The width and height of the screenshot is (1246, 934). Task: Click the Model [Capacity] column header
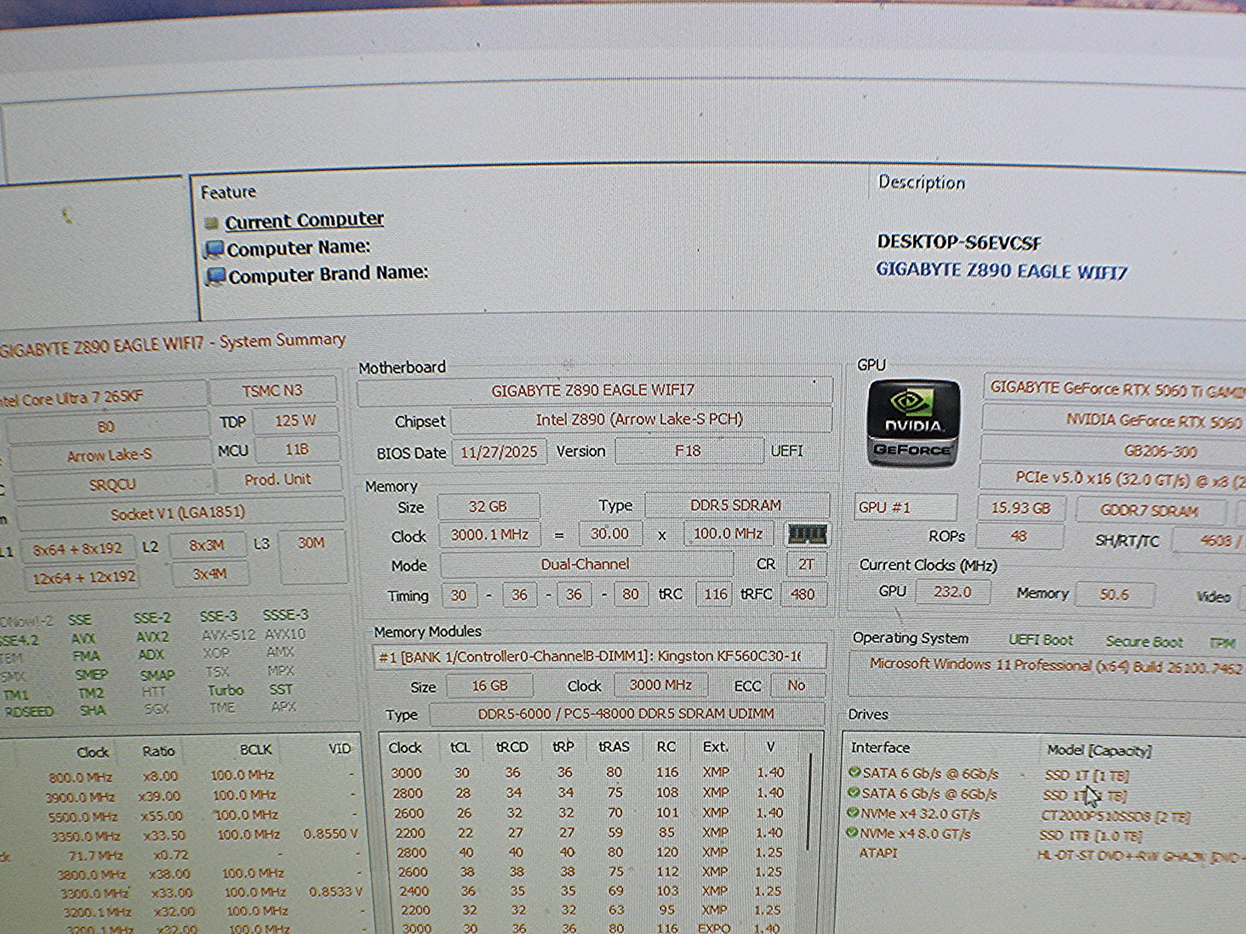(x=1099, y=750)
